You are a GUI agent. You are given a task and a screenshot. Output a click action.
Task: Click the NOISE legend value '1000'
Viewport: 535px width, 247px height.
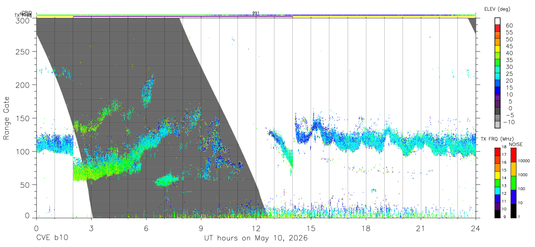pyautogui.click(x=524, y=175)
